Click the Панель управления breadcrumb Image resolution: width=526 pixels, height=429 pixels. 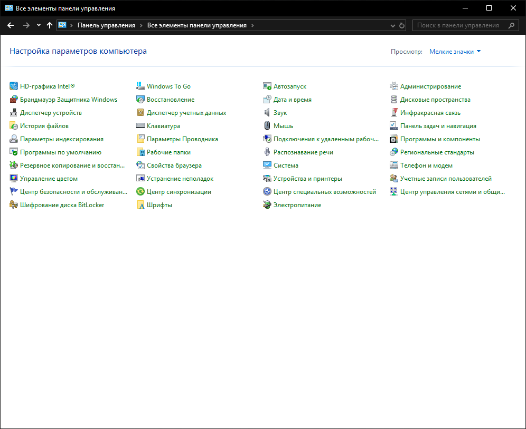point(106,25)
